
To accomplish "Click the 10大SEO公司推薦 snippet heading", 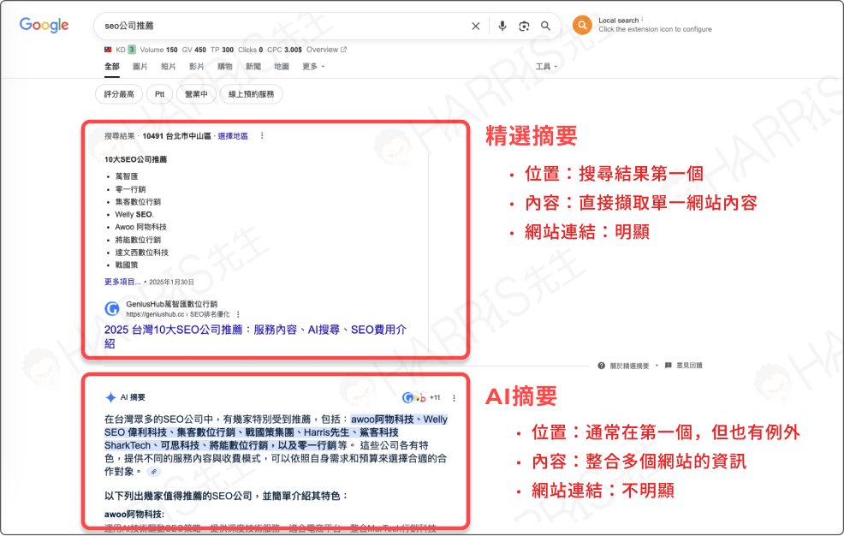I will click(x=135, y=159).
